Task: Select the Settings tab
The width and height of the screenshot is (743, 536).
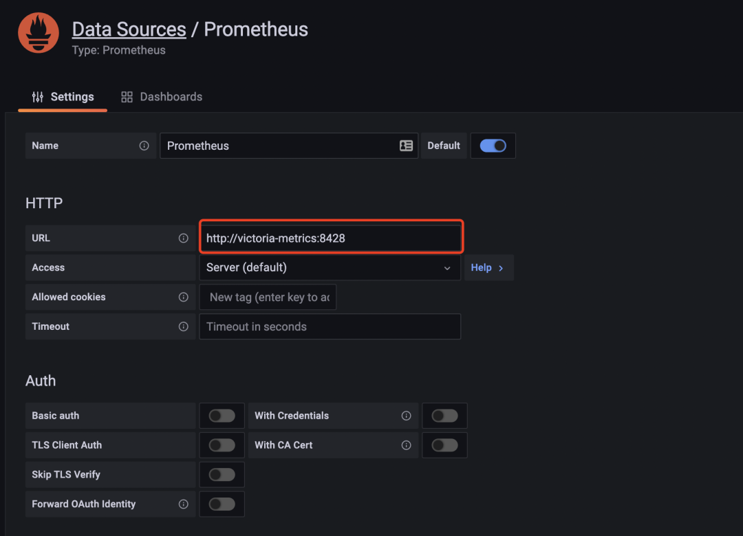Action: point(63,97)
